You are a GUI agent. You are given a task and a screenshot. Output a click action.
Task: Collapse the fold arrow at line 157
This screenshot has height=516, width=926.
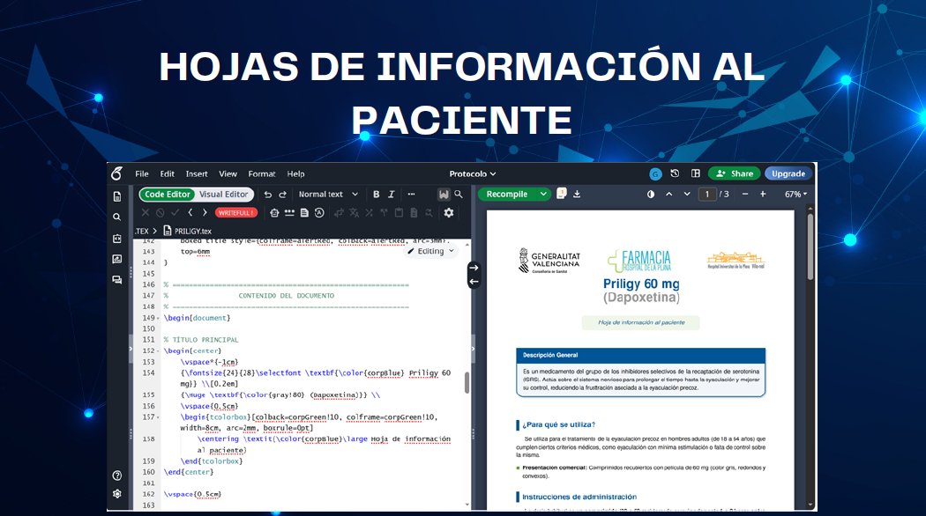coord(158,417)
